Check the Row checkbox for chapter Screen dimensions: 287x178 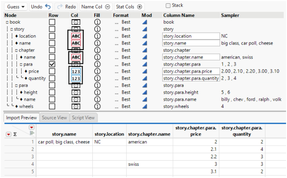point(52,50)
